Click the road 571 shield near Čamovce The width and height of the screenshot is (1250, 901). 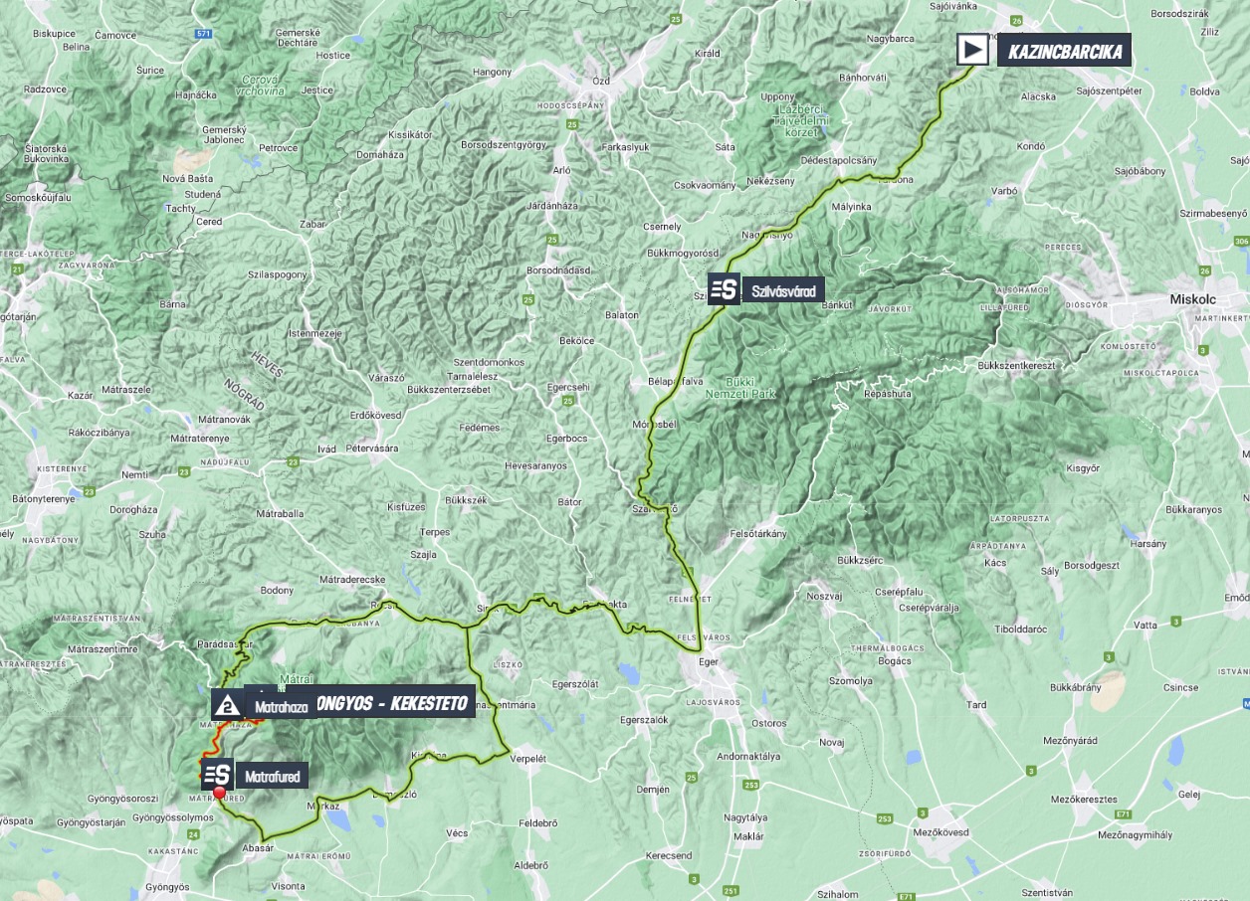pyautogui.click(x=204, y=34)
